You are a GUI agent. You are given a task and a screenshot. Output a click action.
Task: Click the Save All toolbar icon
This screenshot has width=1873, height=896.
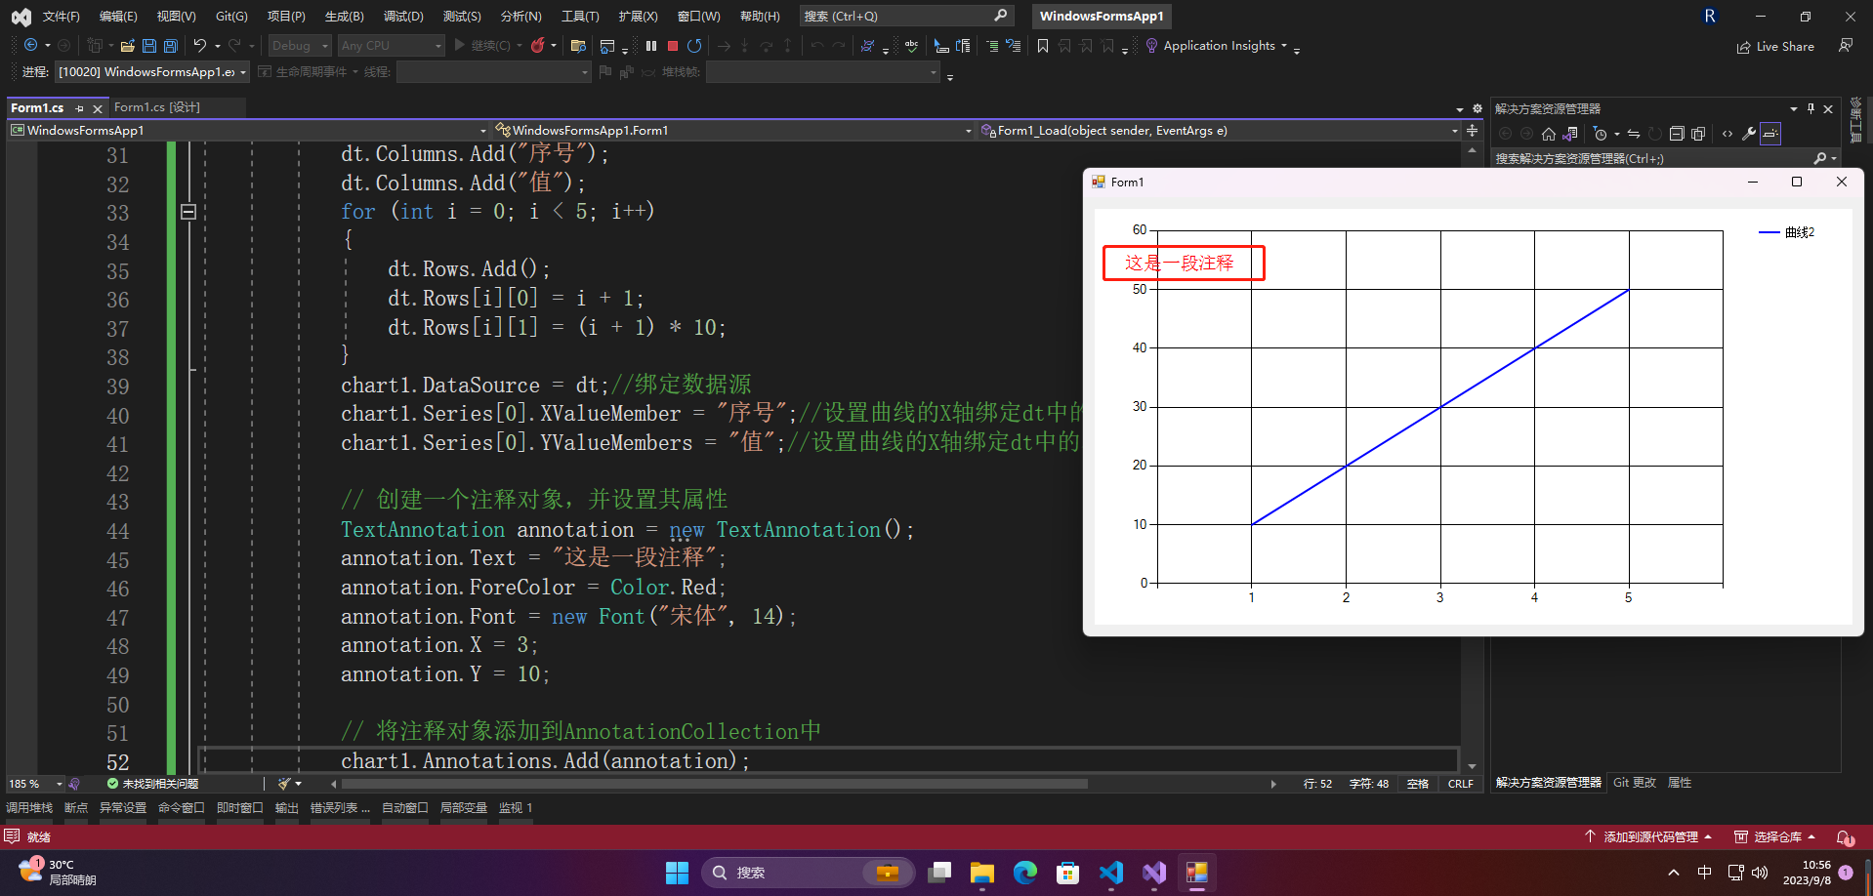(x=171, y=46)
